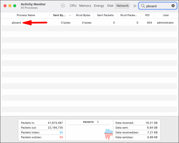Click the green full screen button
Screen dimensions: 179x143
coord(15,6)
